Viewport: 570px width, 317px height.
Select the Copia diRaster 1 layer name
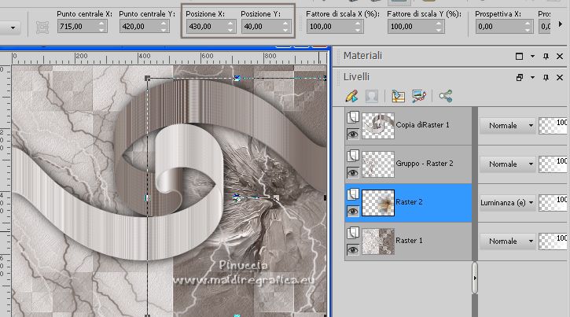pyautogui.click(x=422, y=125)
